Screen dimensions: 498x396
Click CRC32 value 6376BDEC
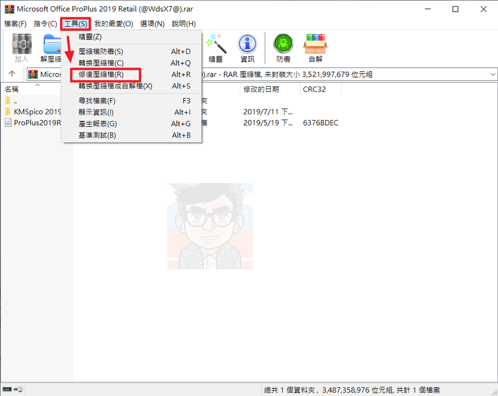320,123
